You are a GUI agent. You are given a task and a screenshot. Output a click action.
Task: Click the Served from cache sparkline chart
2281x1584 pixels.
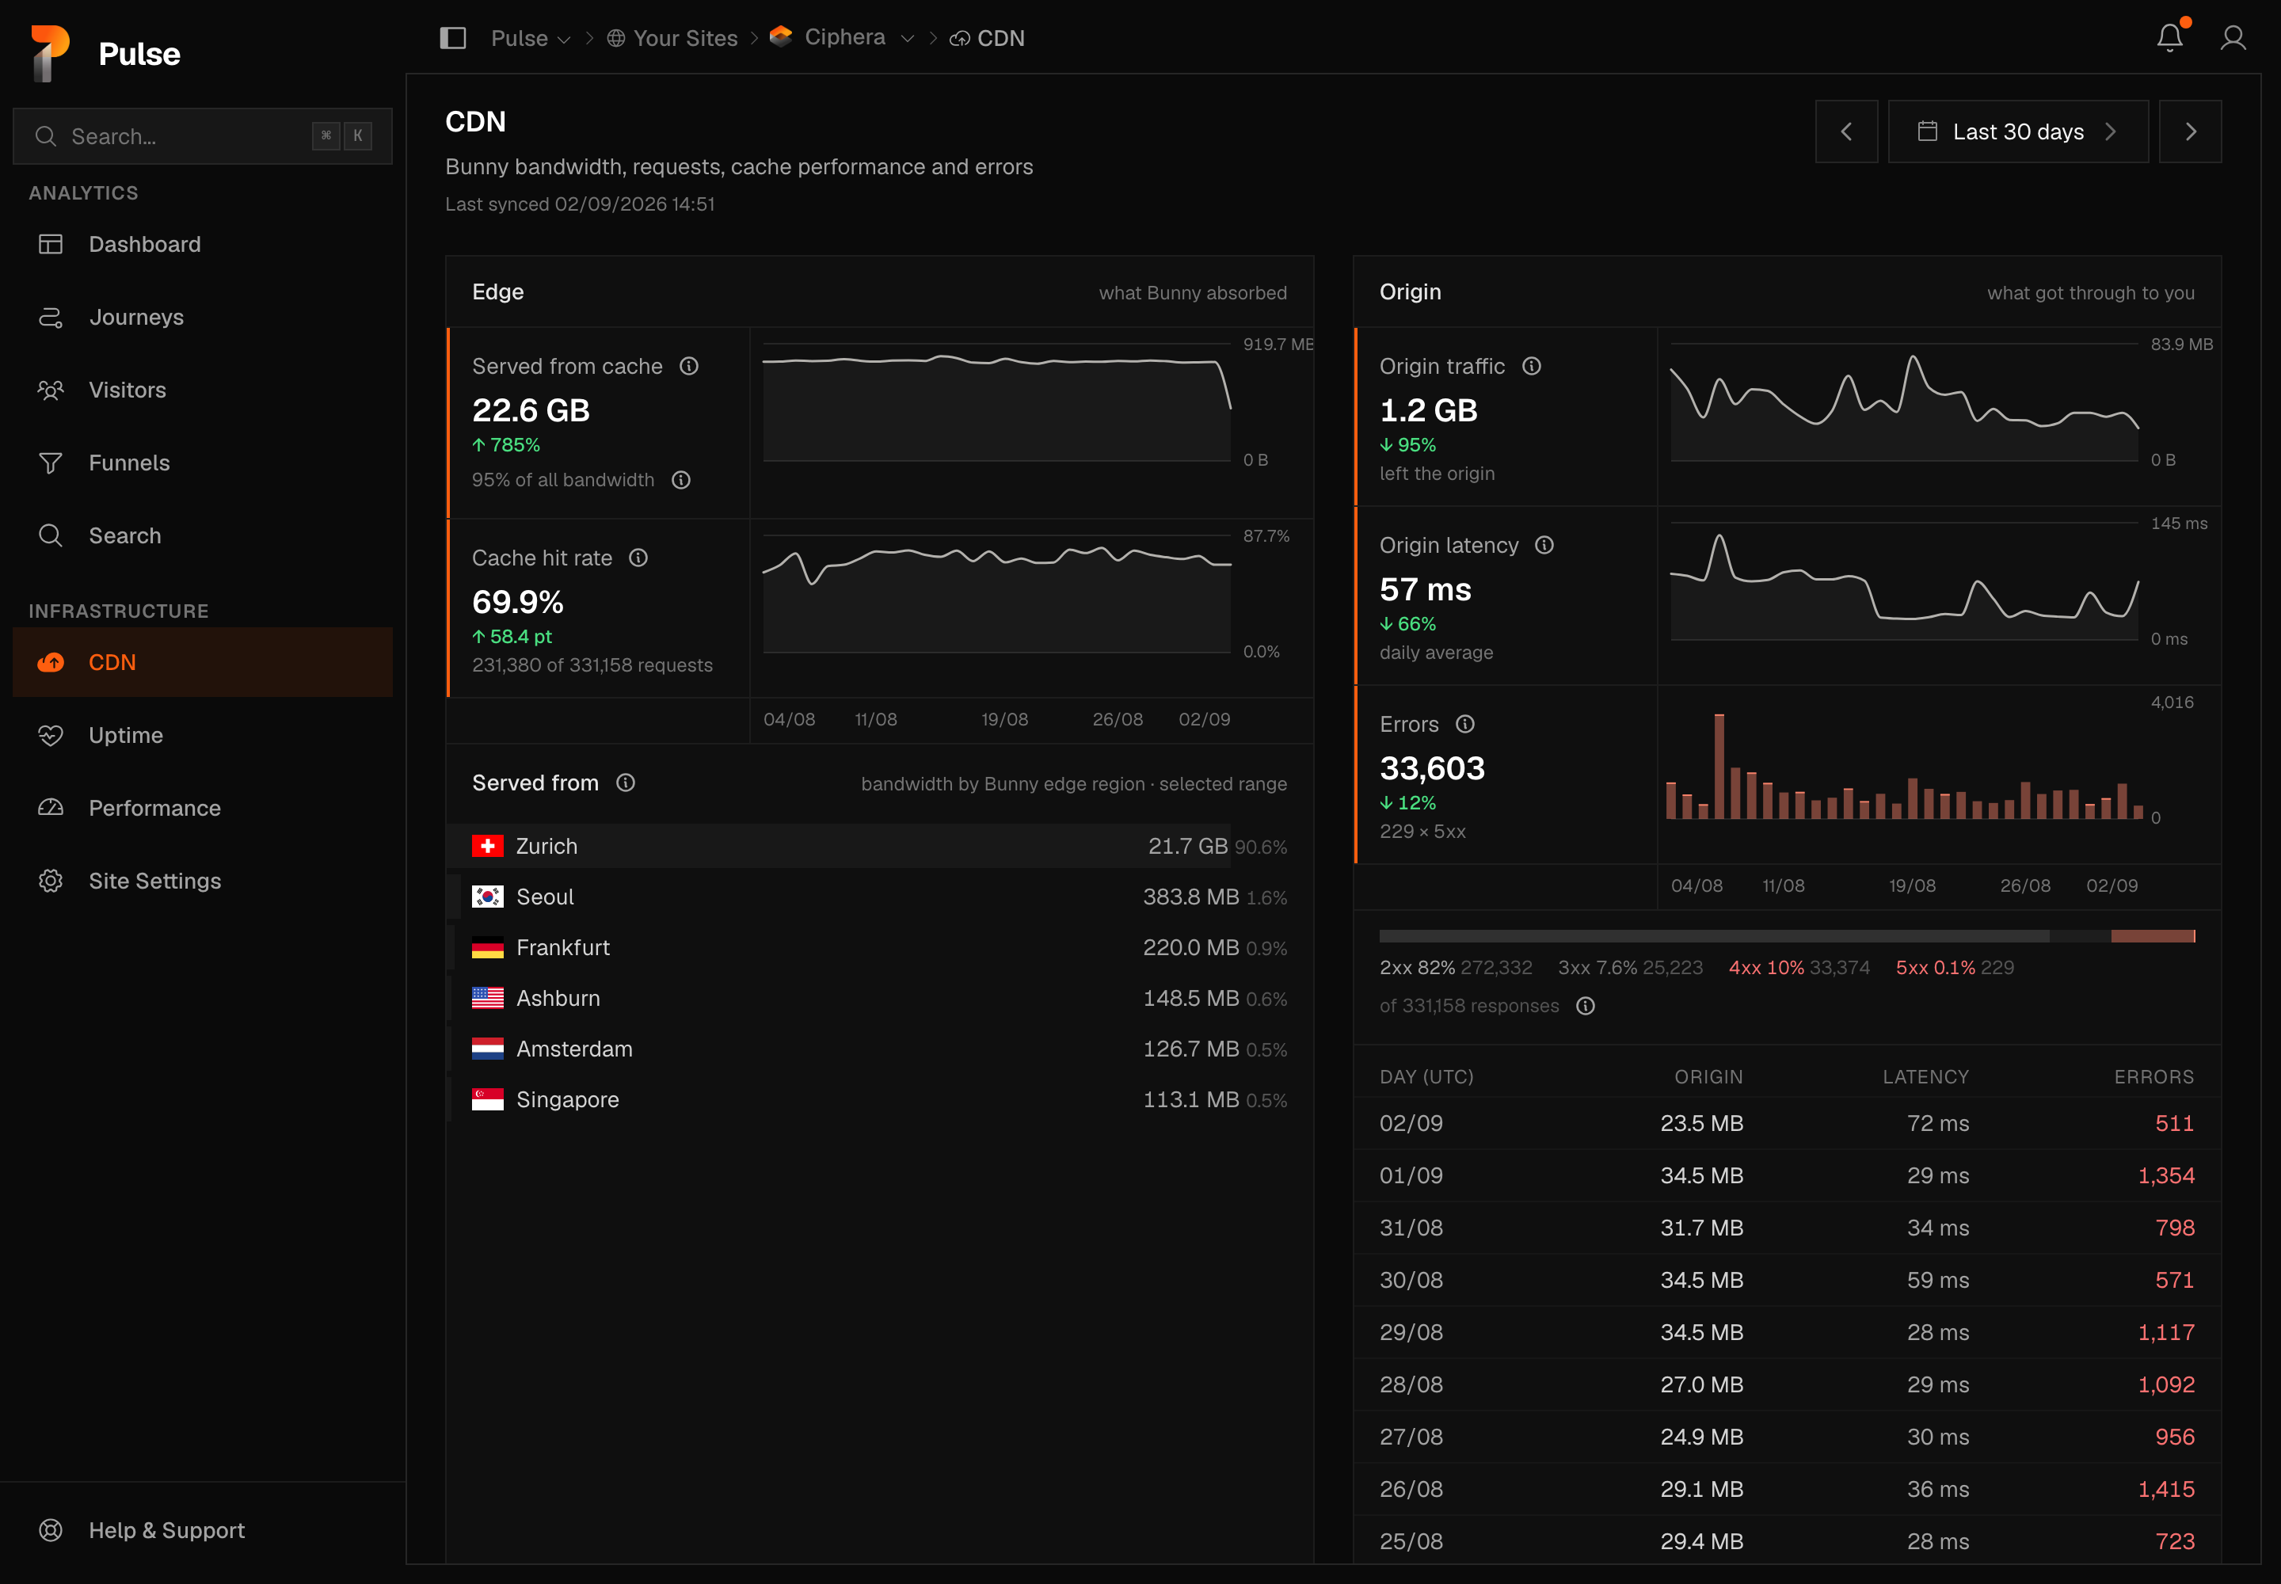pyautogui.click(x=996, y=402)
